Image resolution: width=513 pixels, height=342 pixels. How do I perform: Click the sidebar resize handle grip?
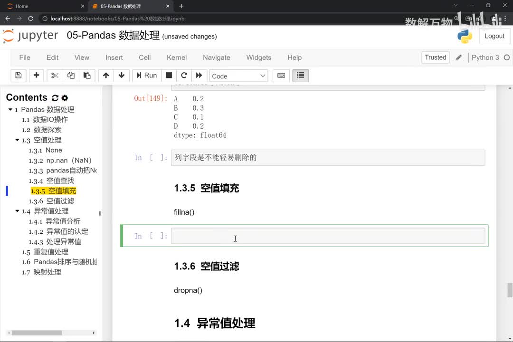pos(100,213)
